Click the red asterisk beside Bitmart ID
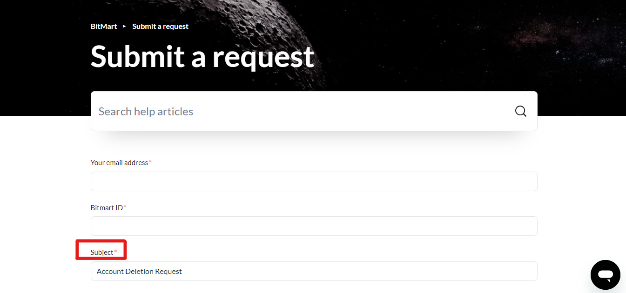The height and width of the screenshot is (293, 626). click(x=125, y=207)
